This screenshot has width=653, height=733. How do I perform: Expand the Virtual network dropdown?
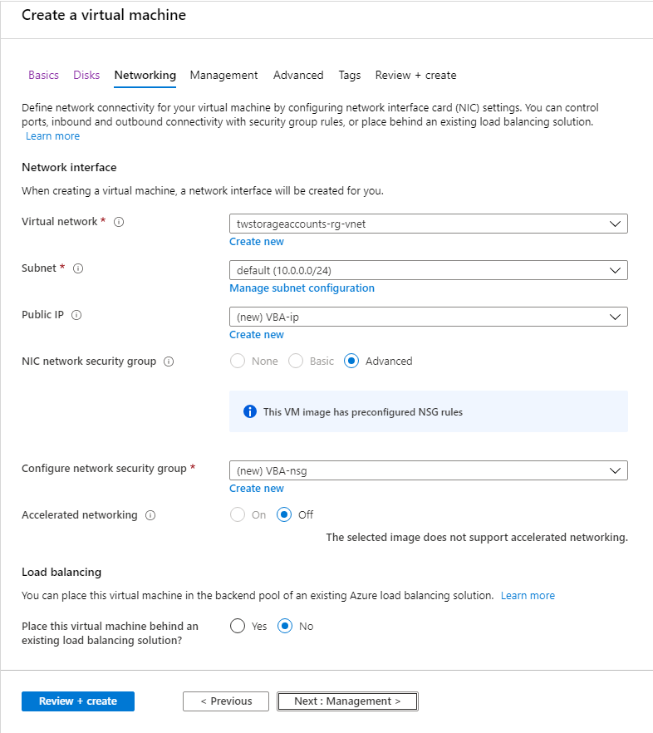pyautogui.click(x=428, y=224)
